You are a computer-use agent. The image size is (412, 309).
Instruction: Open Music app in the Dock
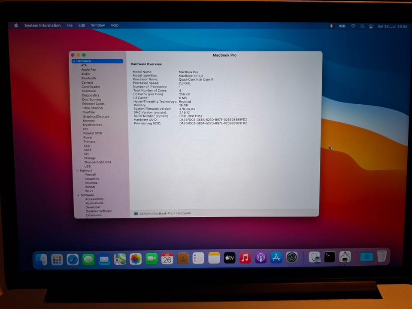(x=245, y=258)
